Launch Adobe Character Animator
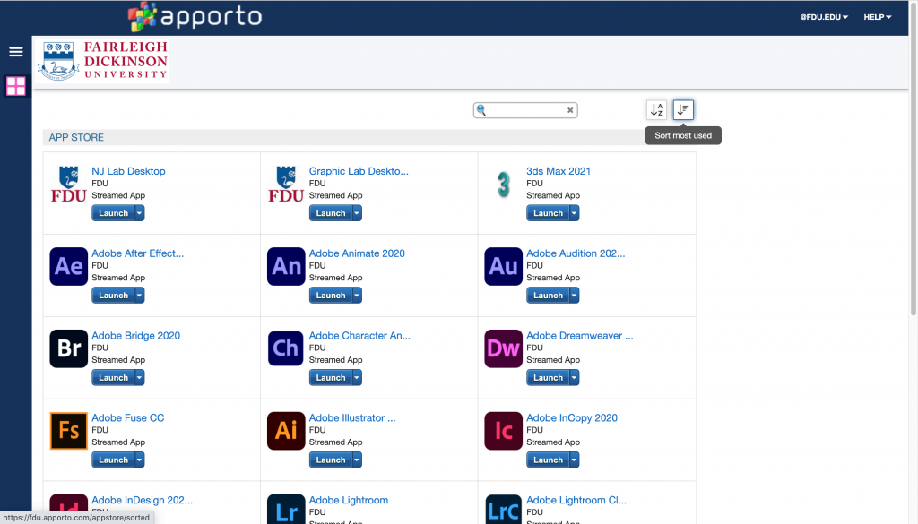The height and width of the screenshot is (524, 918). (x=330, y=378)
